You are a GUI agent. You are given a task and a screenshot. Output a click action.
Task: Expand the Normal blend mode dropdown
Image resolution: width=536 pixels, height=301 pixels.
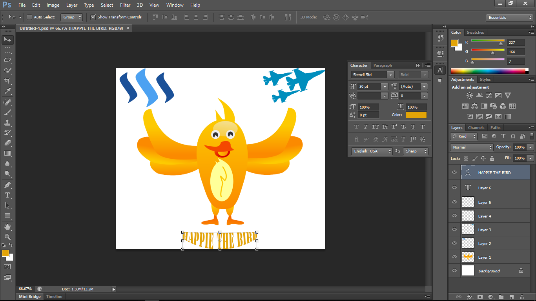point(472,147)
